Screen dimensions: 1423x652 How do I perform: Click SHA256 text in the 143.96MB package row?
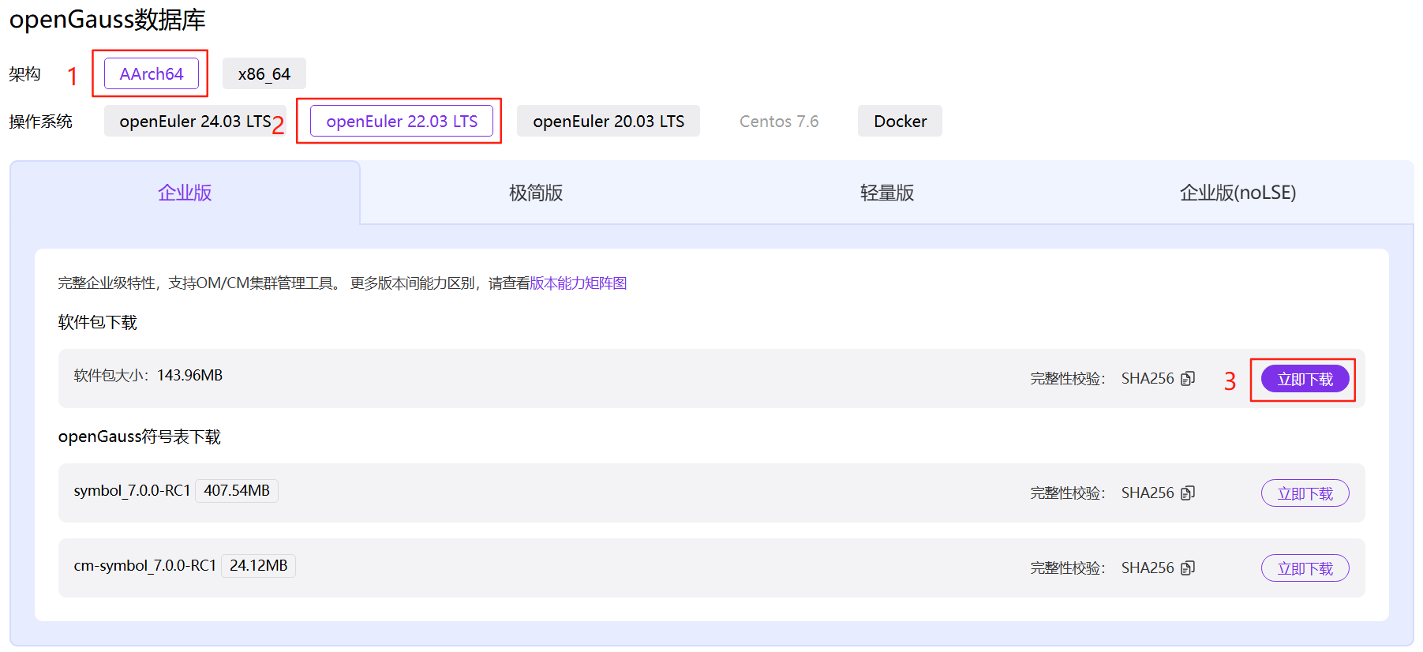[1148, 378]
